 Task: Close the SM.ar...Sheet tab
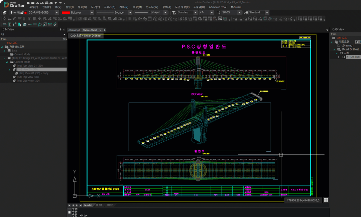[x=100, y=30]
